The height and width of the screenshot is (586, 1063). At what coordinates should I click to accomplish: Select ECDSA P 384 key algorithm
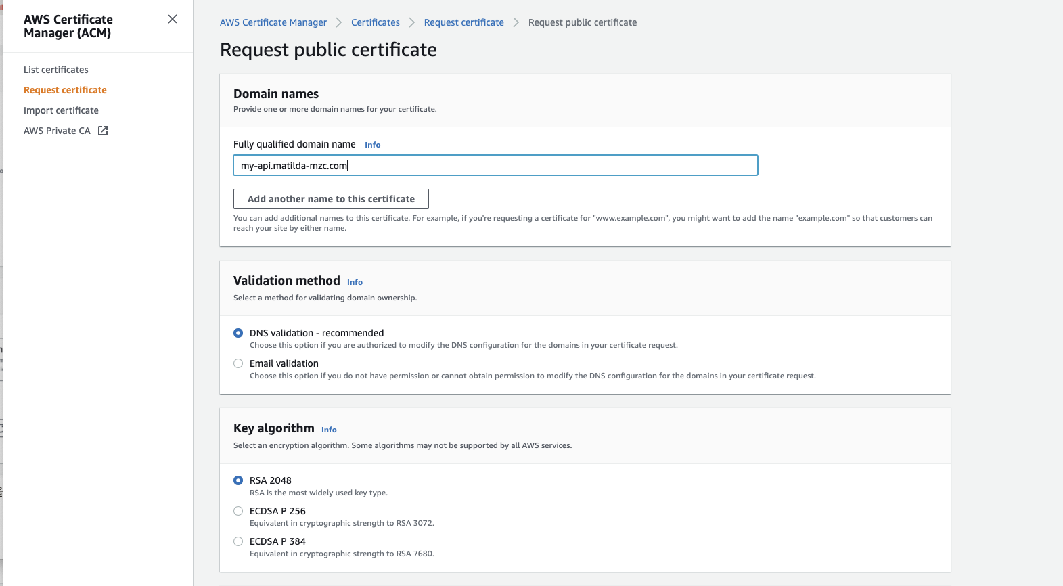tap(238, 541)
